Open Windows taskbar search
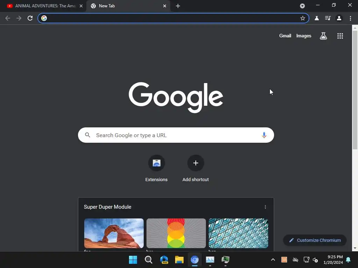Screen dimensions: 358x268 pyautogui.click(x=148, y=260)
